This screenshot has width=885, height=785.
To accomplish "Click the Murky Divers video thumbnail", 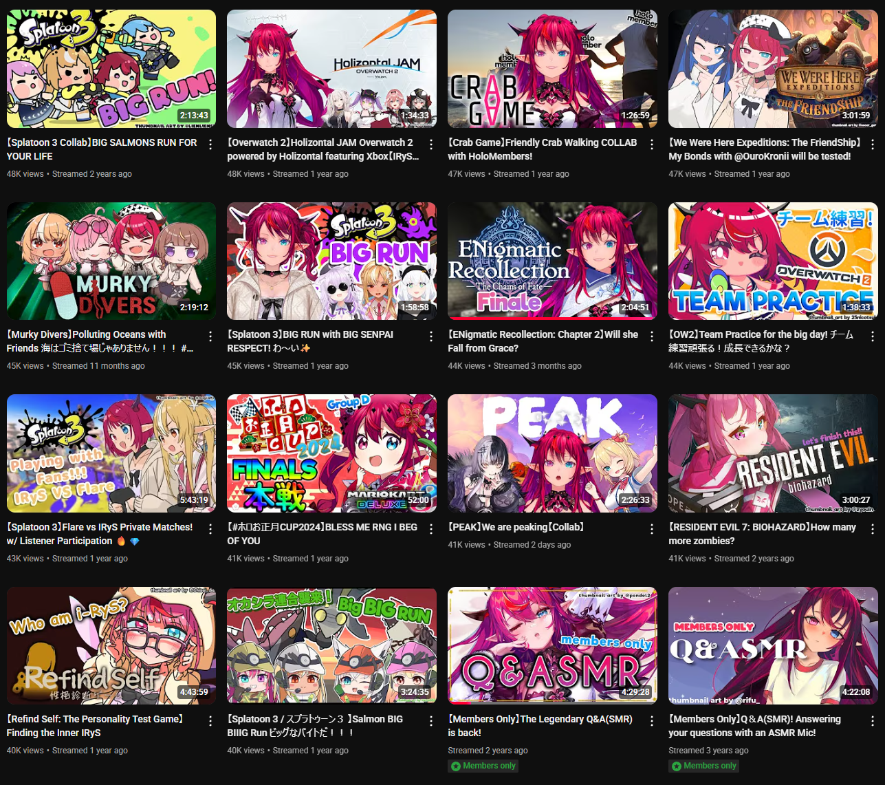I will coord(111,261).
